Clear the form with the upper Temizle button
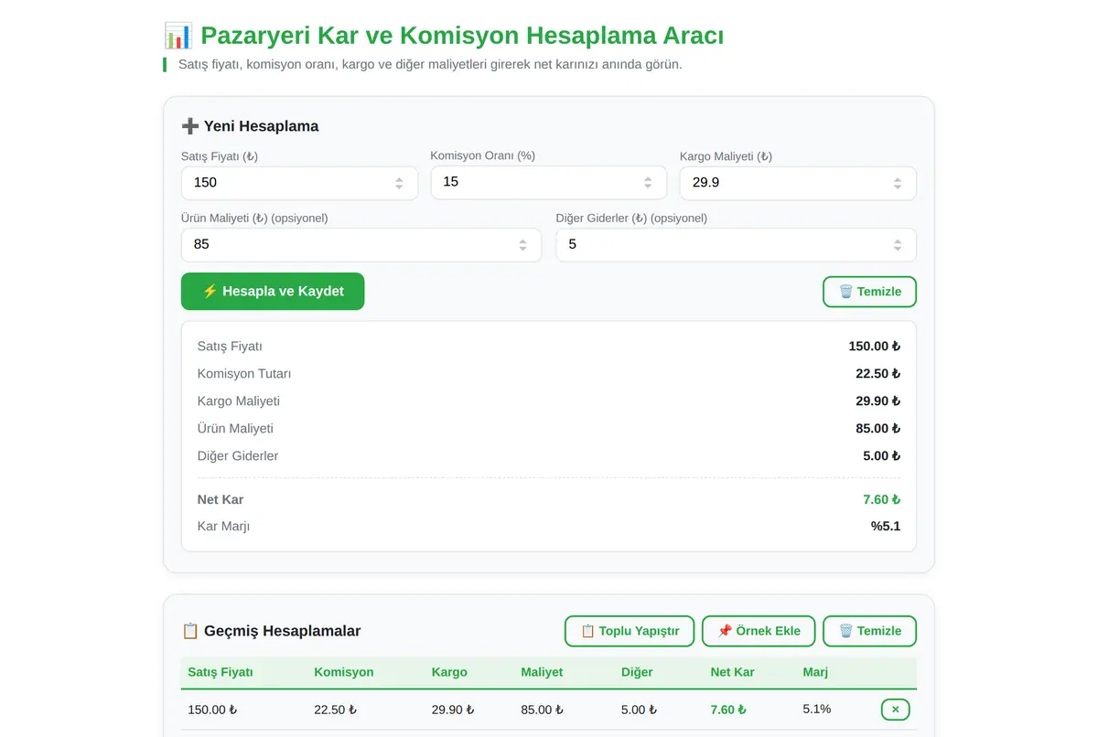The height and width of the screenshot is (737, 1098). pos(869,292)
